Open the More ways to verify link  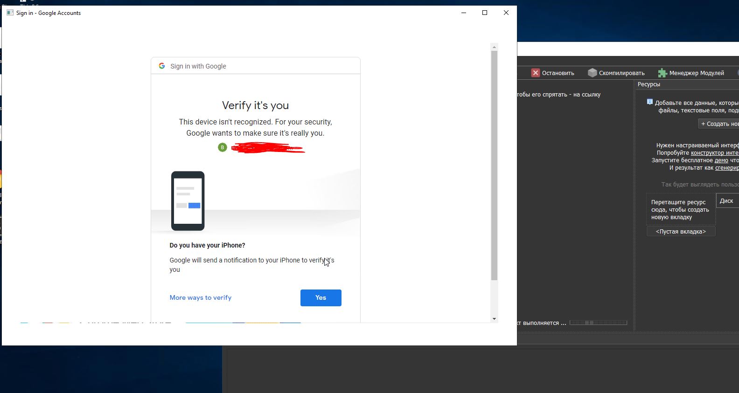201,297
